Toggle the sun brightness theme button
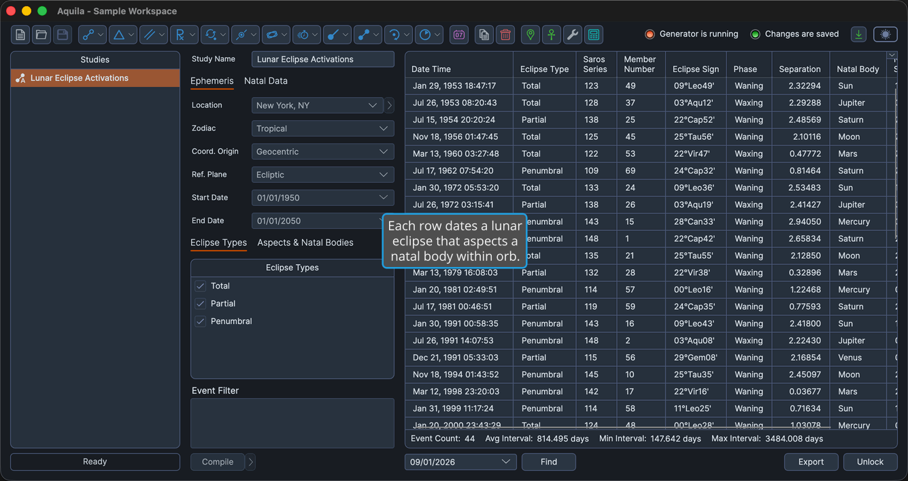Viewport: 908px width, 481px height. coord(886,35)
